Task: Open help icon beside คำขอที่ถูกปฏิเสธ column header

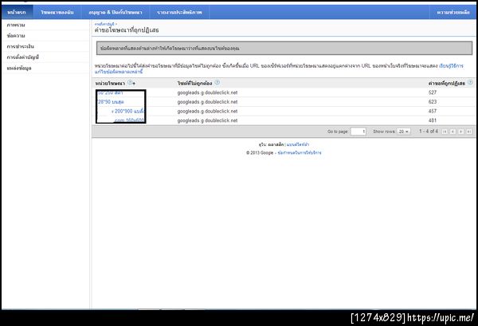Action: 470,82
